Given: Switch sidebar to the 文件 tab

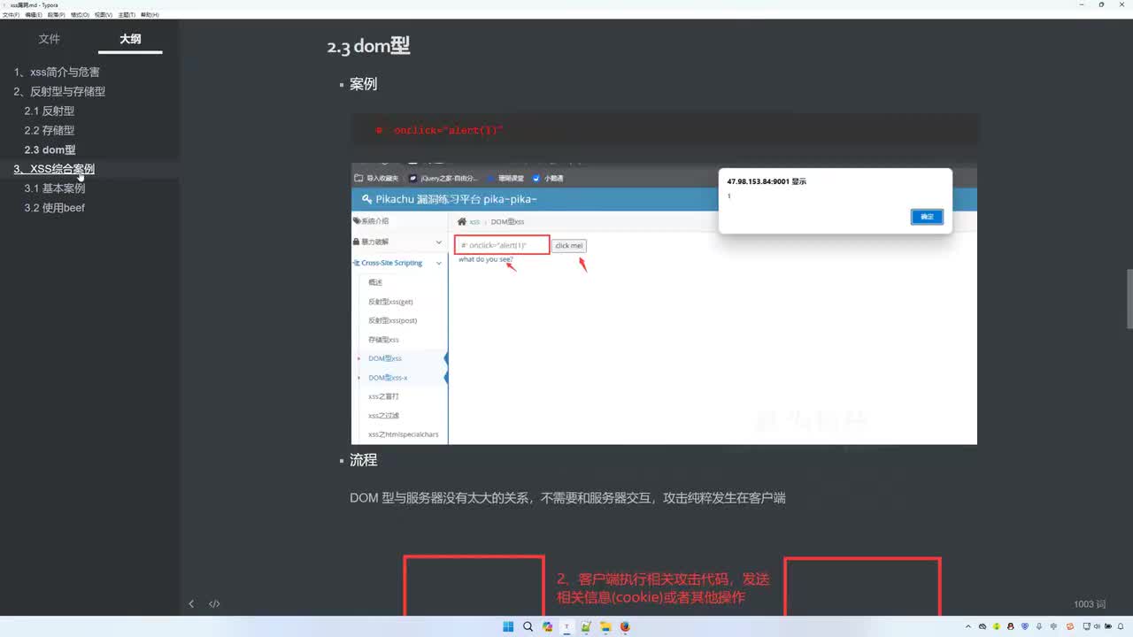Looking at the screenshot, I should pos(50,39).
